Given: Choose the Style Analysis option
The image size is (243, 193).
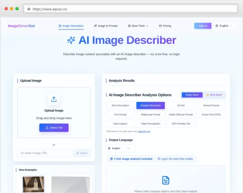Looking at the screenshot, I should tap(120, 124).
